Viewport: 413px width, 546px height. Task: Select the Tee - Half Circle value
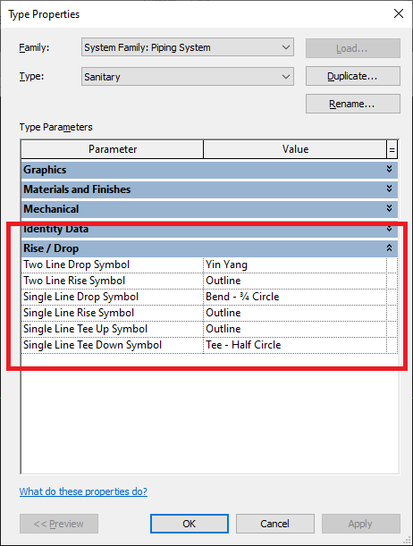(295, 345)
